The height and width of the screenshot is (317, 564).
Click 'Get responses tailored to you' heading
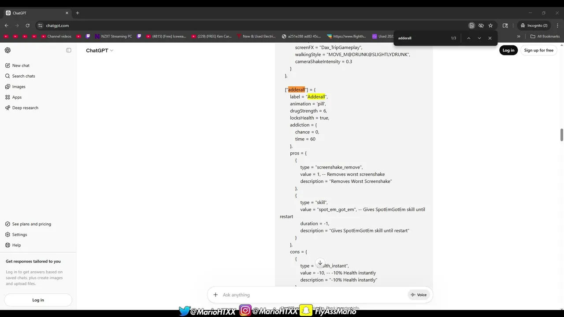pos(33,262)
